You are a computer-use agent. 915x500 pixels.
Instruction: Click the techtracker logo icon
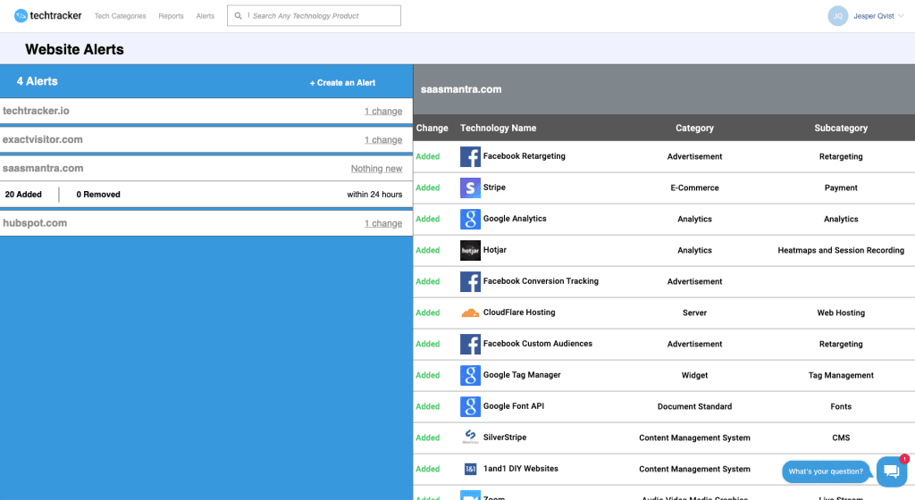21,16
